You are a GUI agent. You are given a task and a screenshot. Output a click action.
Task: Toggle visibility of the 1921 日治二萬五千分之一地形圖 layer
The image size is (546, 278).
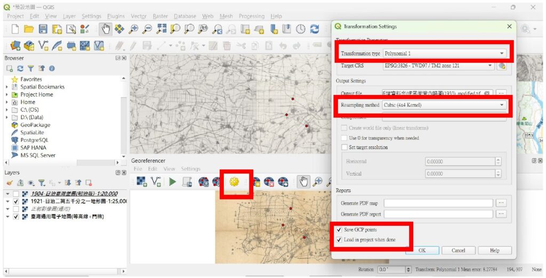point(15,201)
